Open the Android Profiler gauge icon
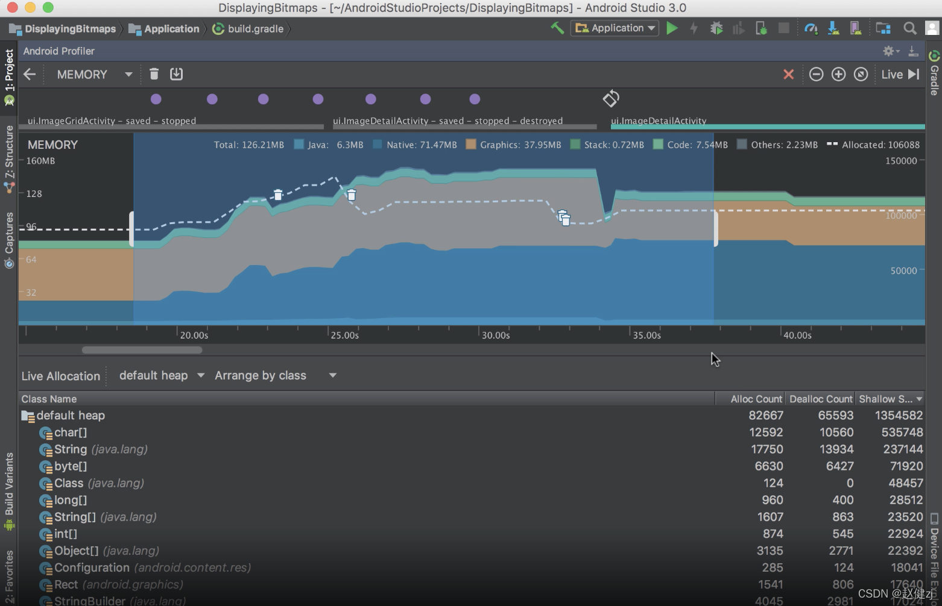The height and width of the screenshot is (606, 942). 811,28
